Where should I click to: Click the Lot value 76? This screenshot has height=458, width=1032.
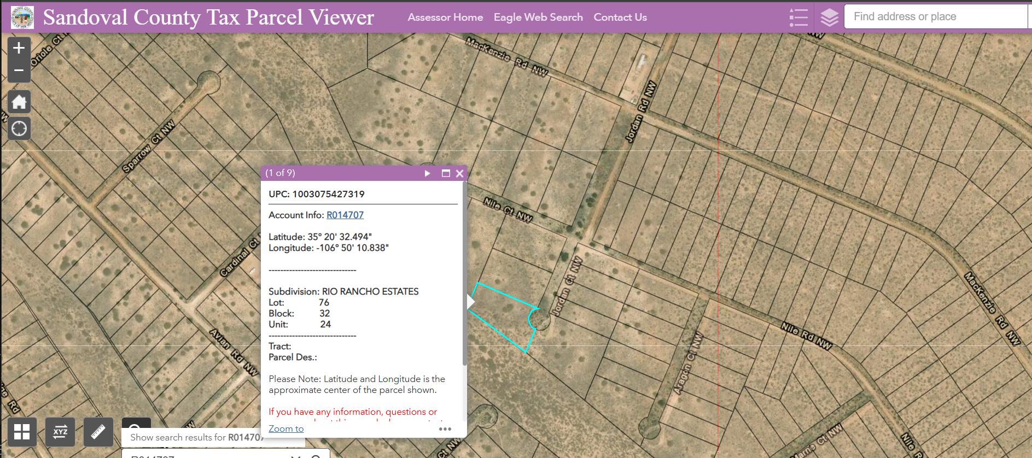click(x=324, y=302)
